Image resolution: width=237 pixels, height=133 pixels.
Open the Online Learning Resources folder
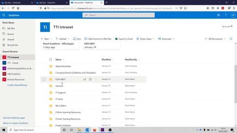[68, 112]
